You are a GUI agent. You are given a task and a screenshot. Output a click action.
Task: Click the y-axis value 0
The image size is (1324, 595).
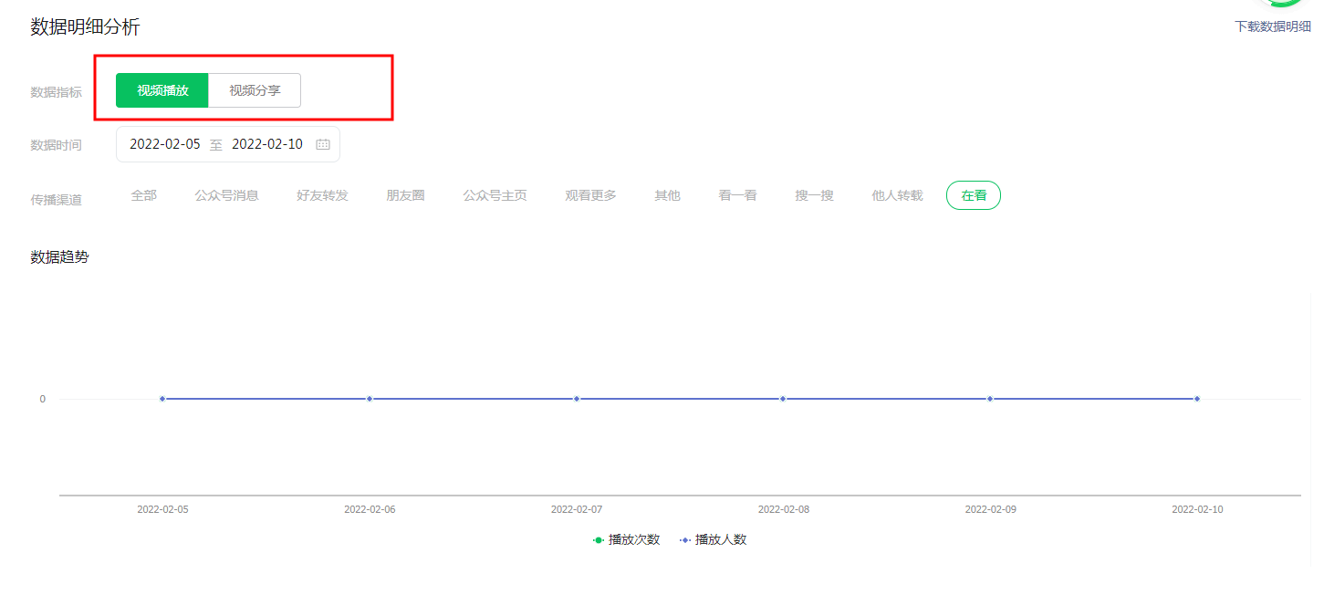[42, 399]
